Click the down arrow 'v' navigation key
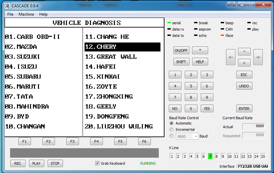 point(244,63)
